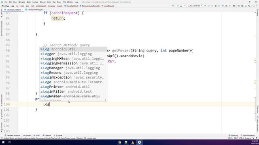Open the Build menu

(x=49, y=2)
